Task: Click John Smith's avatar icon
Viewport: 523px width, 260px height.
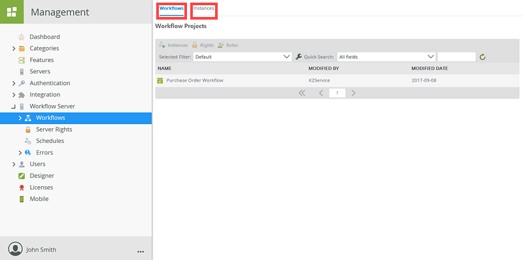Action: pyautogui.click(x=15, y=250)
